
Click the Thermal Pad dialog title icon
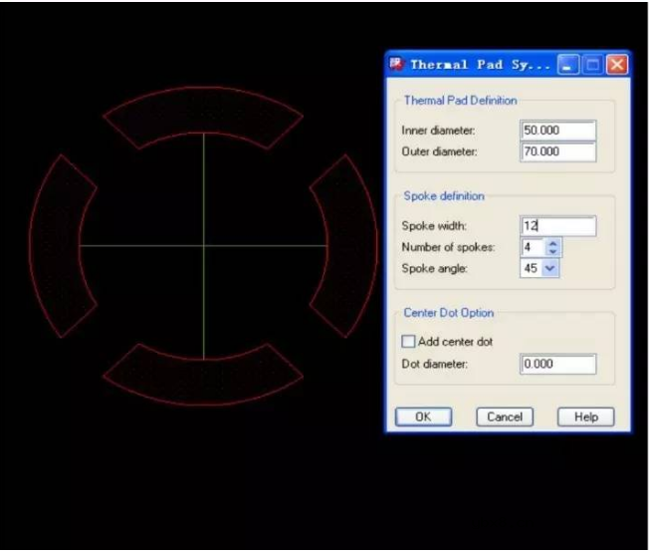coord(396,66)
